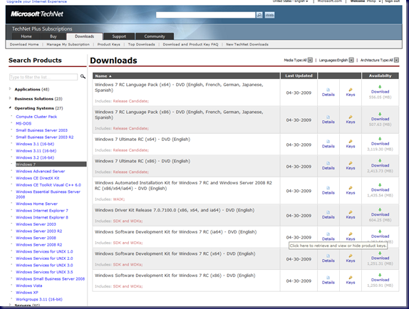Download Windows Driver Kit Release 7.0.7100.0
Image resolution: width=409 pixels, height=309 pixels.
pyautogui.click(x=380, y=214)
